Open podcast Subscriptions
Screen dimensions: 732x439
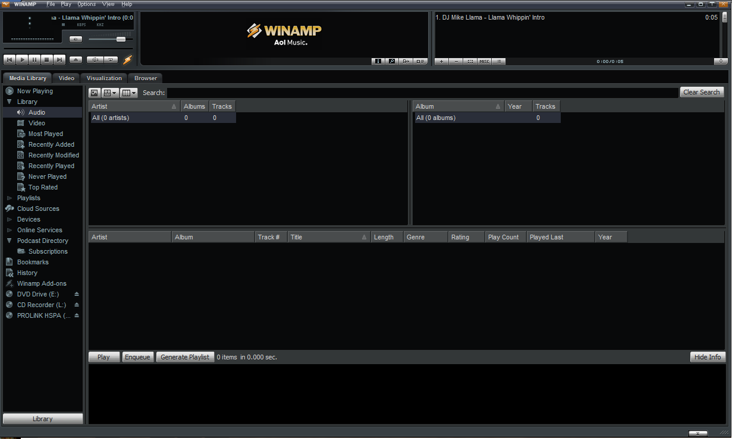pyautogui.click(x=48, y=251)
